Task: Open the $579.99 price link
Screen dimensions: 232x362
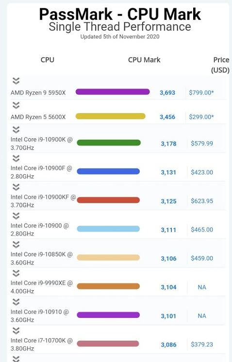Action: point(202,143)
